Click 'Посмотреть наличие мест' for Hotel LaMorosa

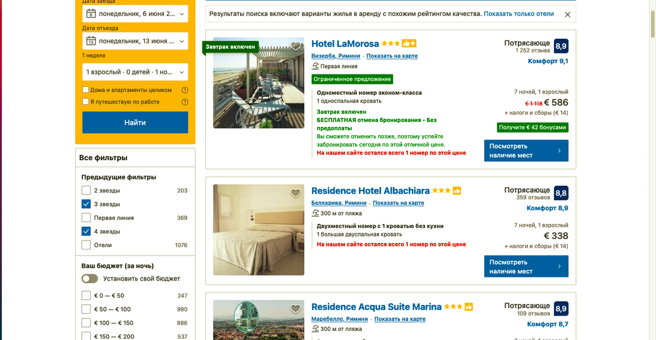(x=527, y=151)
